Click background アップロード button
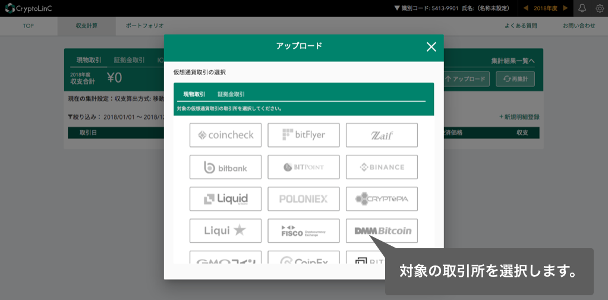The image size is (608, 300). coord(467,79)
